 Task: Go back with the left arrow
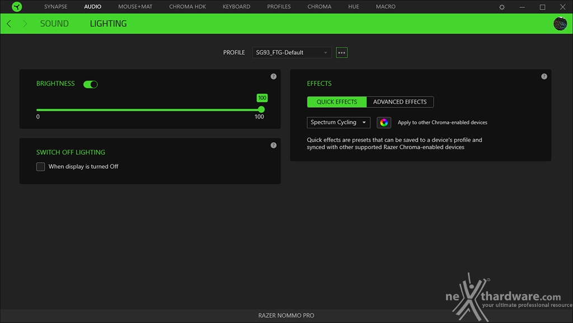[9, 23]
